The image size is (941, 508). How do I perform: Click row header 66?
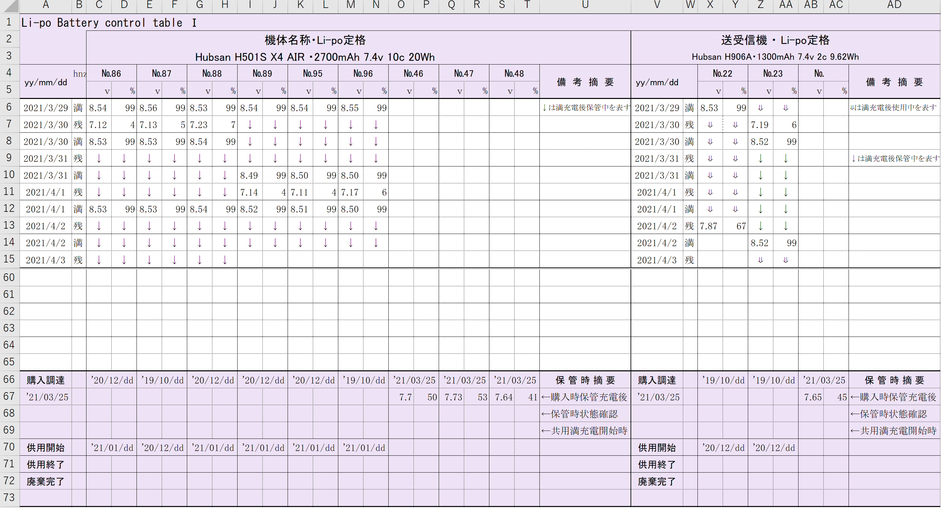click(9, 380)
